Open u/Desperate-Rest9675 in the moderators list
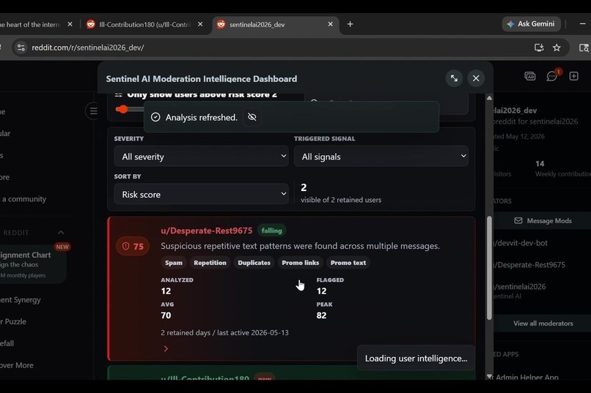 529,265
